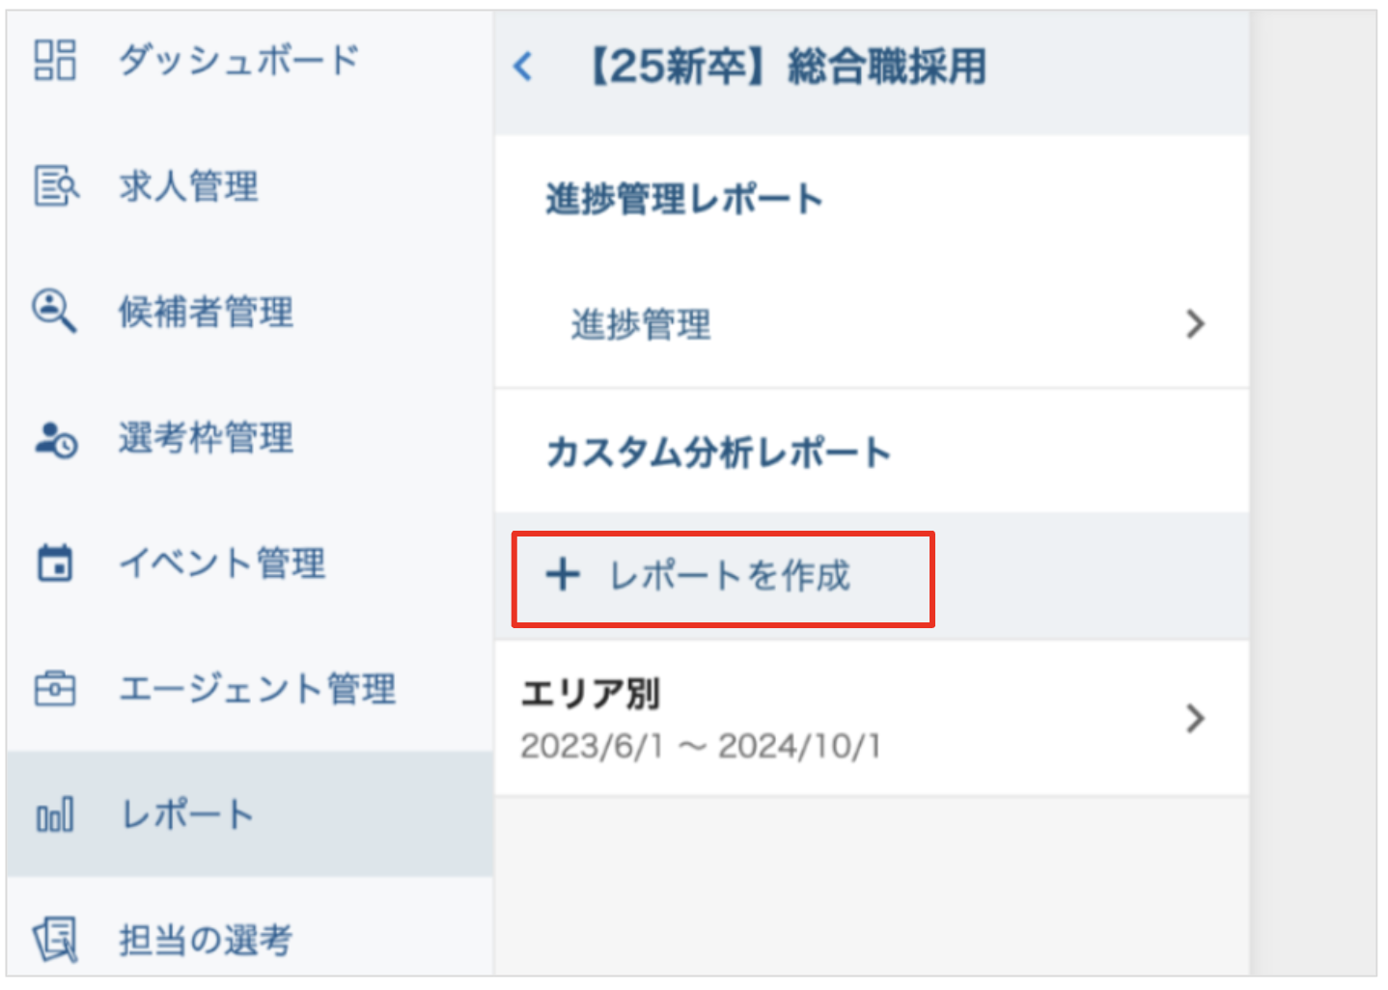Click the 候補者管理 person search icon

tap(54, 311)
